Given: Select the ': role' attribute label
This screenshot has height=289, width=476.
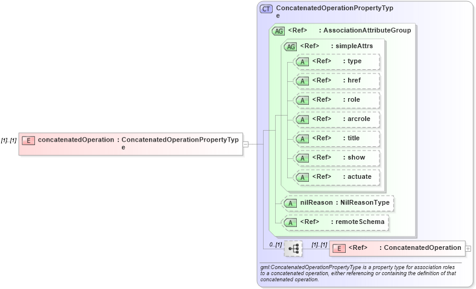Looking at the screenshot, I should [352, 100].
